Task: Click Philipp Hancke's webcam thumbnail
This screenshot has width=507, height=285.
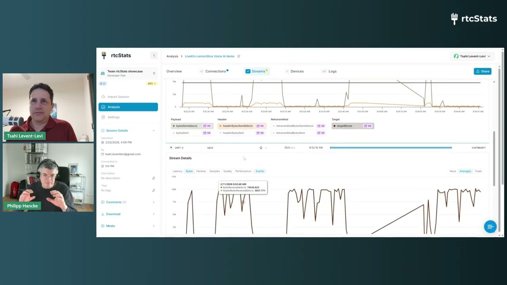Action: coord(48,177)
